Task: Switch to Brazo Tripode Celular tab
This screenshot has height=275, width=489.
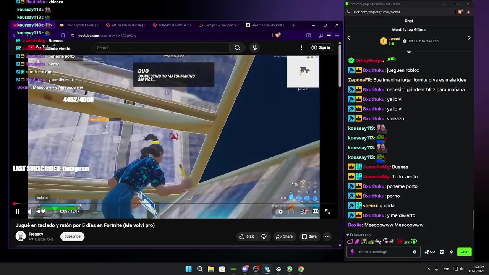Action: coord(79,25)
